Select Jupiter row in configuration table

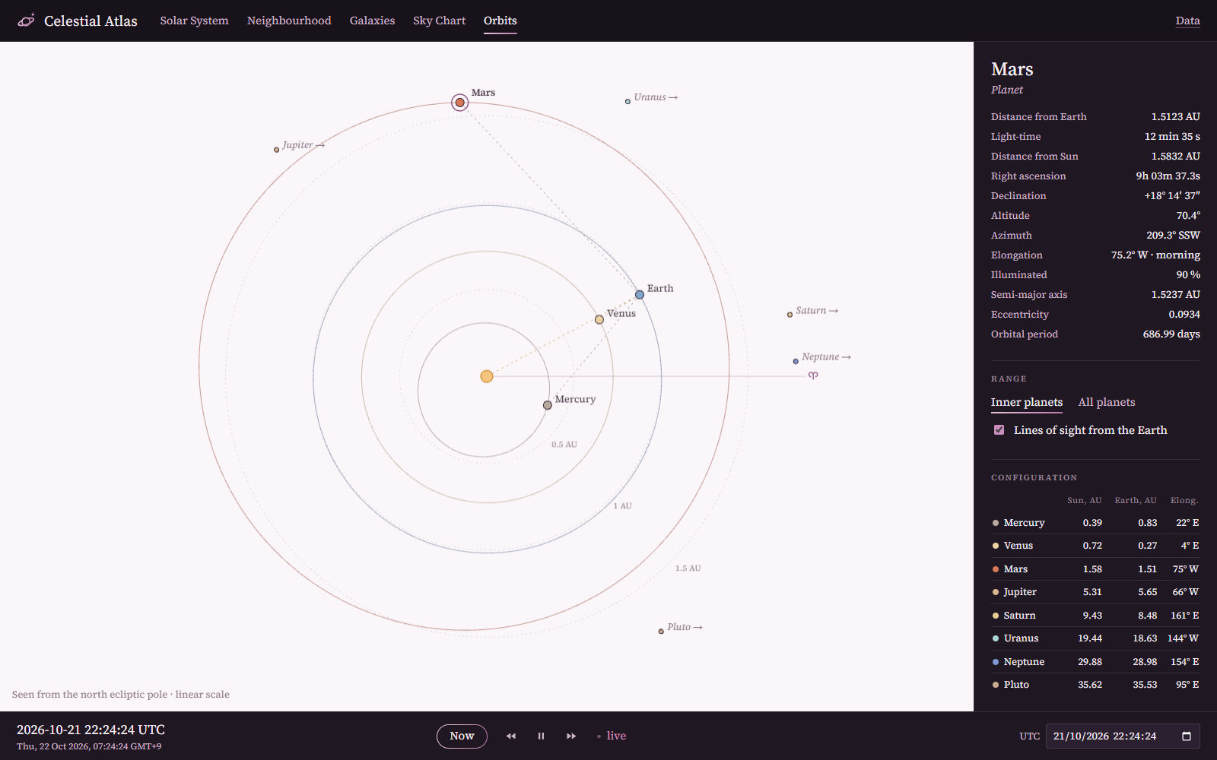[x=1095, y=592]
